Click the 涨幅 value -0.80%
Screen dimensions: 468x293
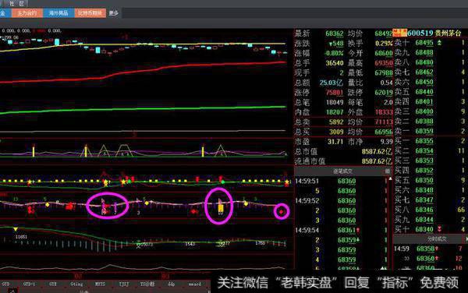pyautogui.click(x=334, y=53)
